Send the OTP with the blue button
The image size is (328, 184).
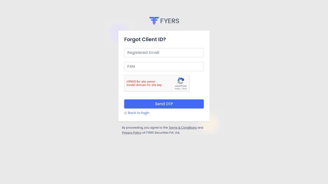tap(164, 104)
